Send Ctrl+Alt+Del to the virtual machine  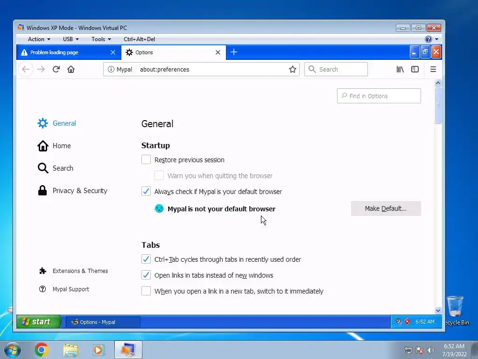pos(139,39)
